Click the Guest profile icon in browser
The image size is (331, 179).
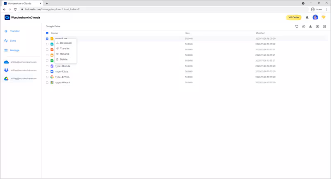tap(313, 9)
